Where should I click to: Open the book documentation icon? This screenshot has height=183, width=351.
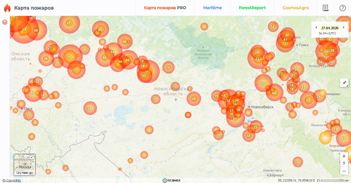pyautogui.click(x=325, y=8)
